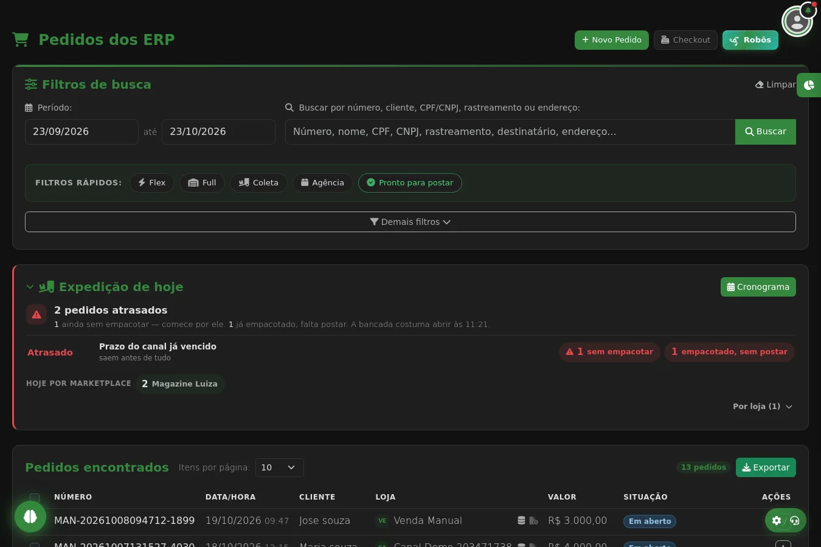Screen dimensions: 821x547
Task: Toggle the Full quick filter
Action: (x=202, y=183)
